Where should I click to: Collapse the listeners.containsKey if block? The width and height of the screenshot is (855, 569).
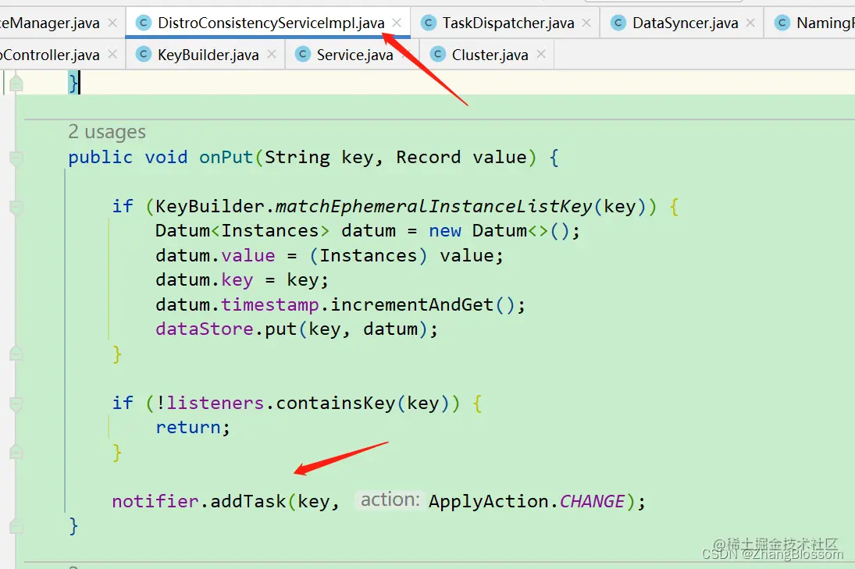point(16,404)
